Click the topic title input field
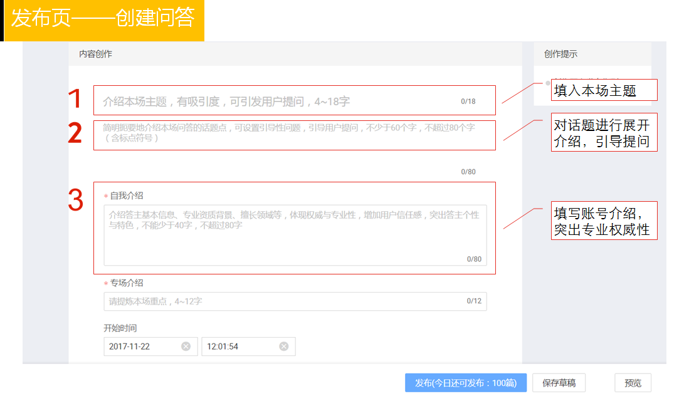The height and width of the screenshot is (396, 689). [x=295, y=100]
